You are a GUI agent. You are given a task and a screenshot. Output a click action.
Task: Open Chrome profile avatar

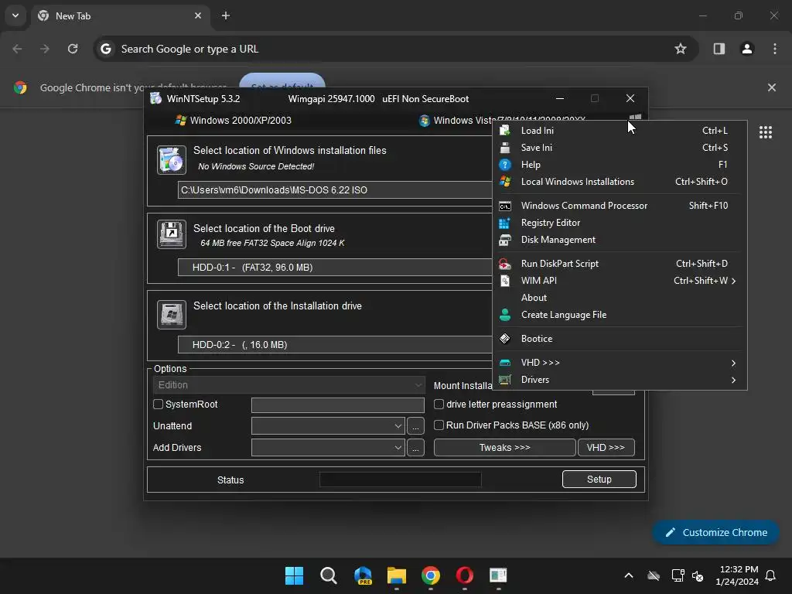tap(746, 49)
